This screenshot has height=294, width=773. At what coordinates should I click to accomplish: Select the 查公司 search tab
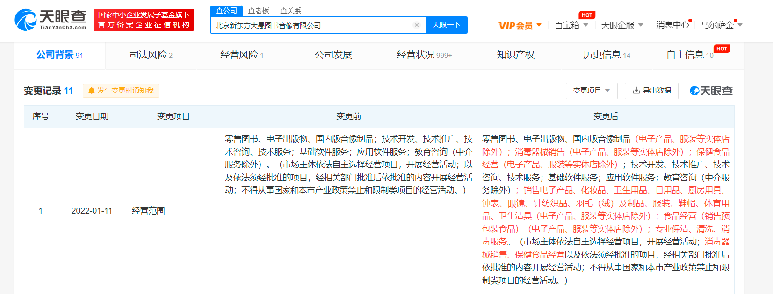[226, 11]
